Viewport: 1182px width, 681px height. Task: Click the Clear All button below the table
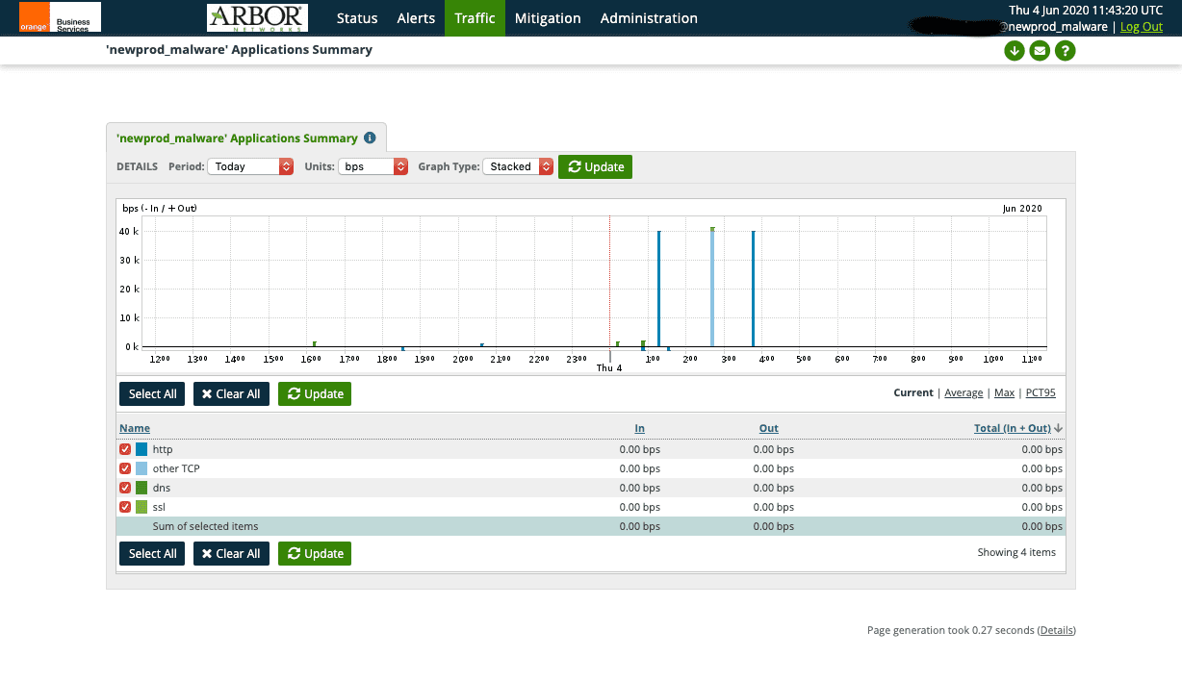pos(231,553)
